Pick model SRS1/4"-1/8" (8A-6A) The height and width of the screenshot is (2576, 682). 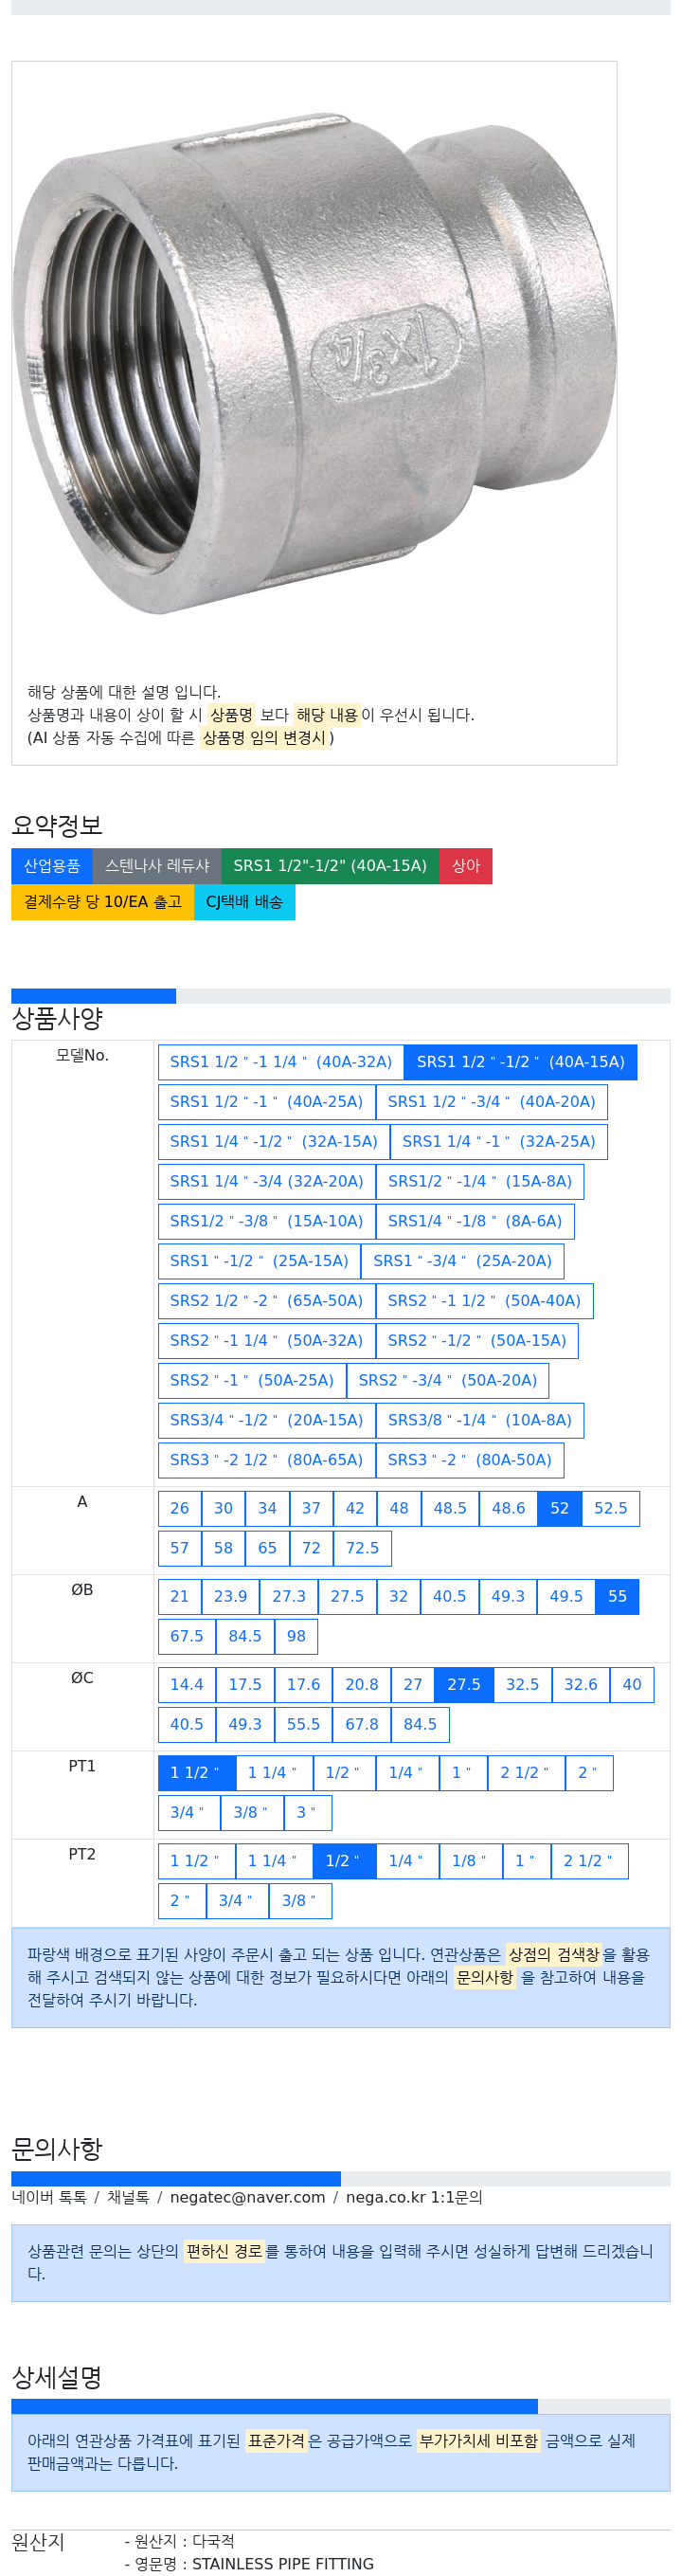(x=475, y=1221)
